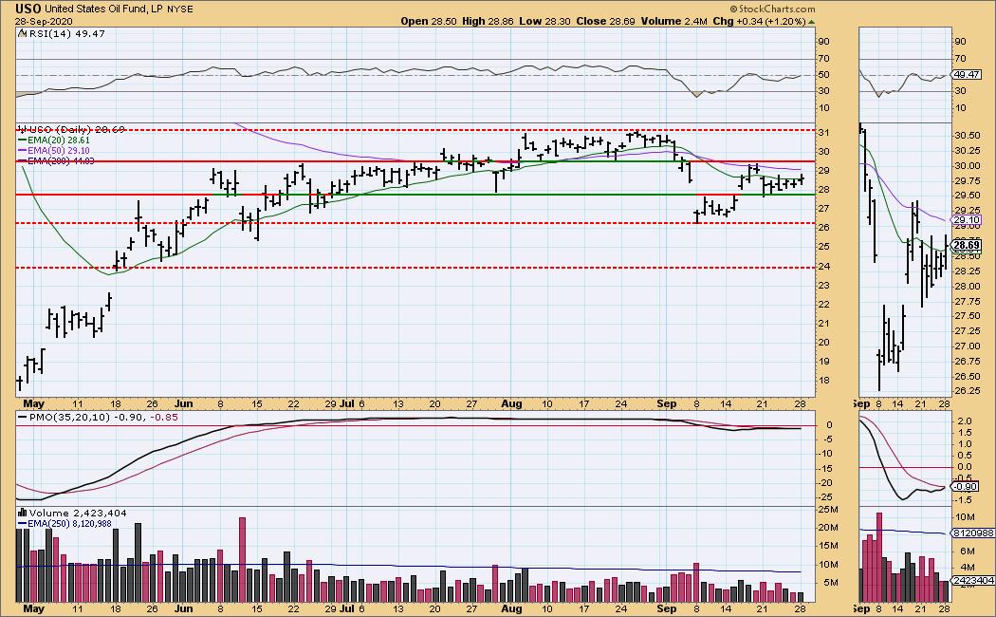This screenshot has width=996, height=617.
Task: Click the NYSE exchange label
Action: [x=180, y=9]
